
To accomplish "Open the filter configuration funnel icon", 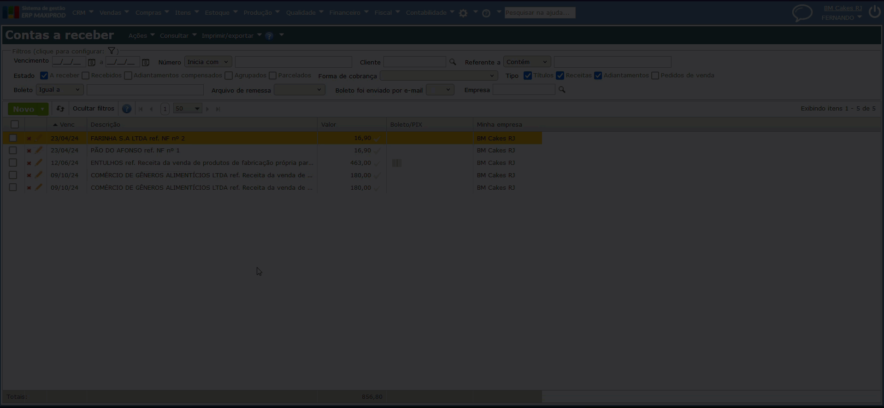I will 112,51.
